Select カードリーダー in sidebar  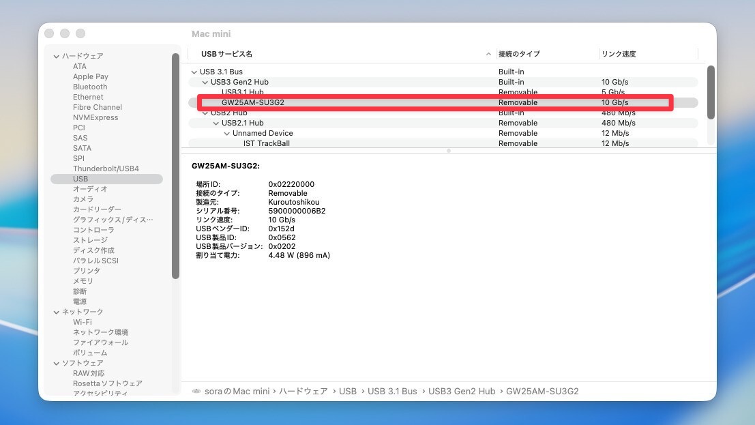pos(97,209)
